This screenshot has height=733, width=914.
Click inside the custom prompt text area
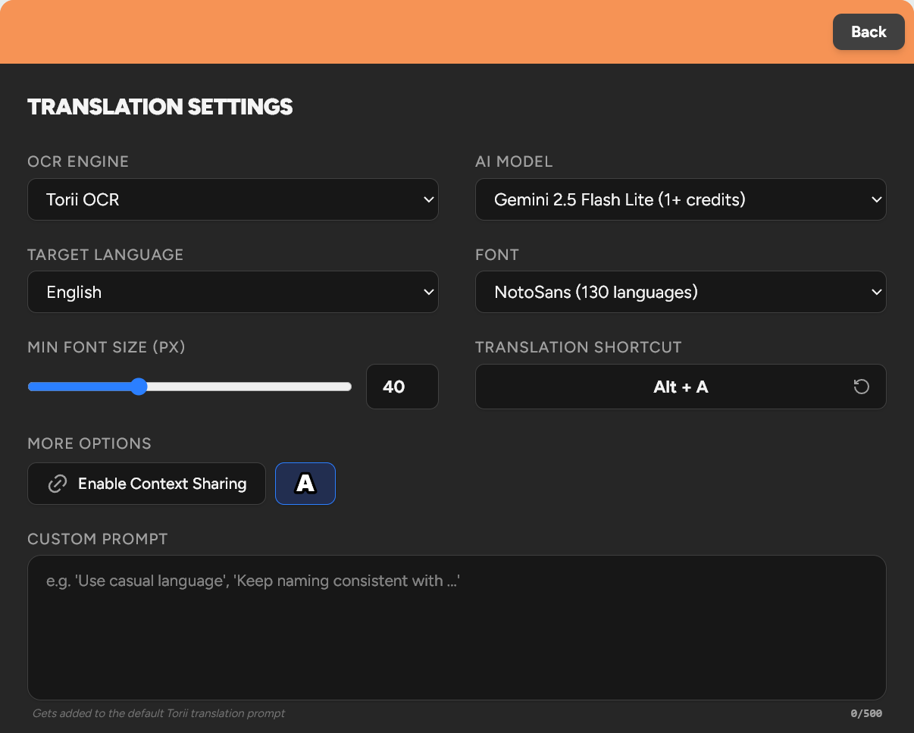(456, 627)
